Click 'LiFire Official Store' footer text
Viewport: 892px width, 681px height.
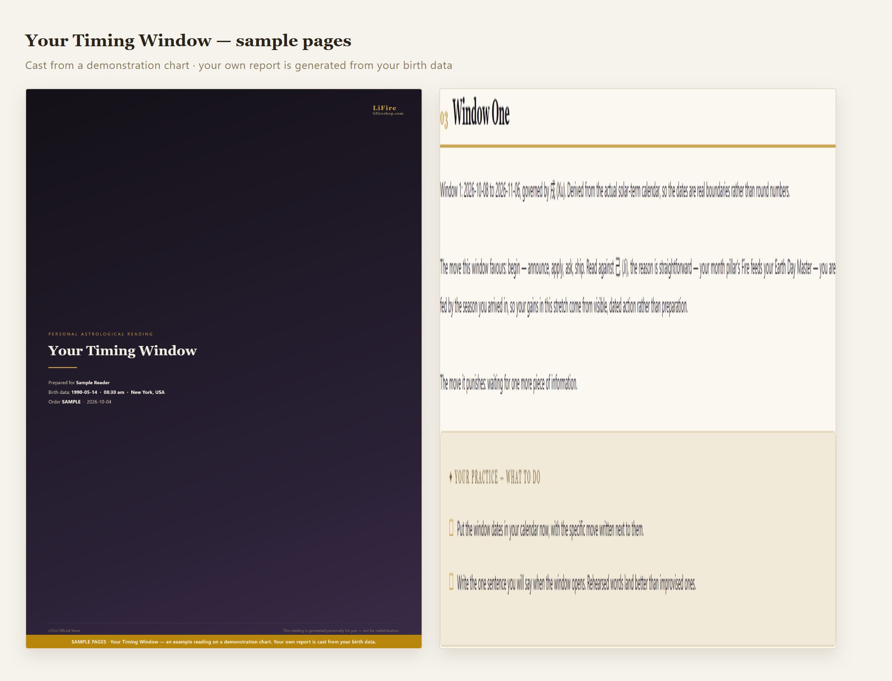point(64,631)
